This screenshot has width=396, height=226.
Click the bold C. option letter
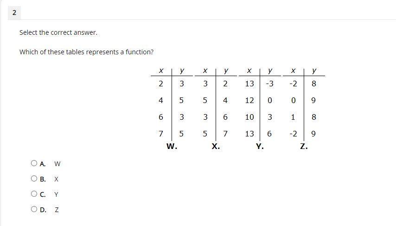43,194
